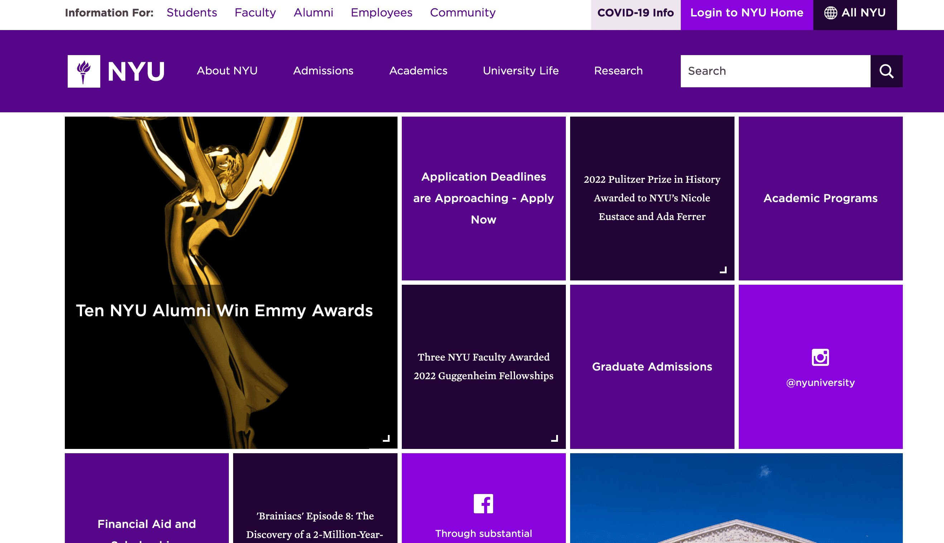The height and width of the screenshot is (543, 944).
Task: Go to Faculty information link
Action: [255, 13]
